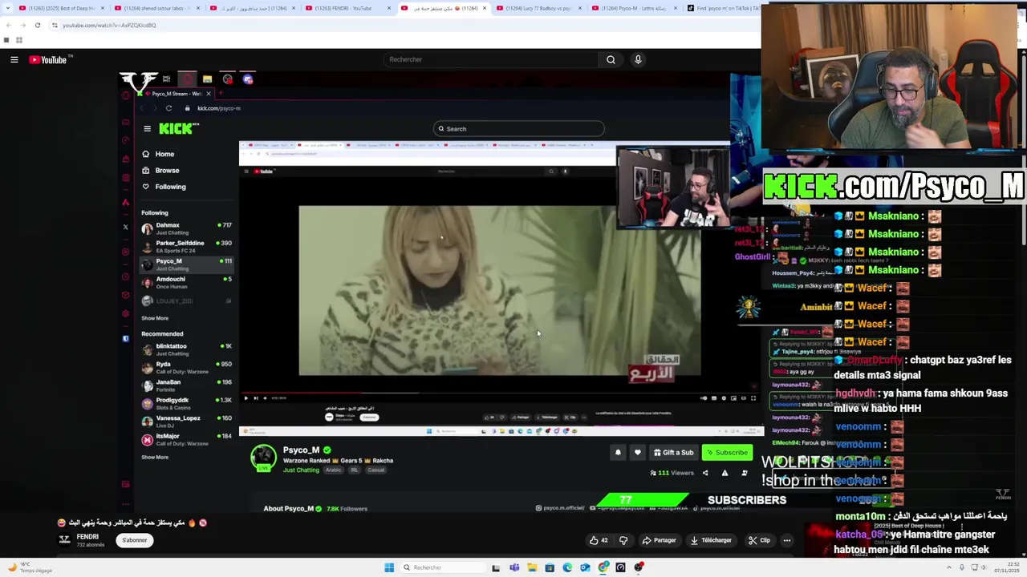1027x577 pixels.
Task: Click share icon beside 111 Viewers
Action: tap(705, 473)
